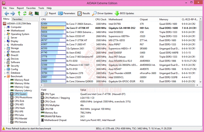
Task: Expand the Multimedia tree node
Action: 5,45
